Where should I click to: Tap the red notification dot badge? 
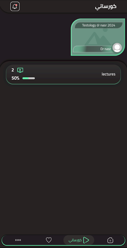16,5
